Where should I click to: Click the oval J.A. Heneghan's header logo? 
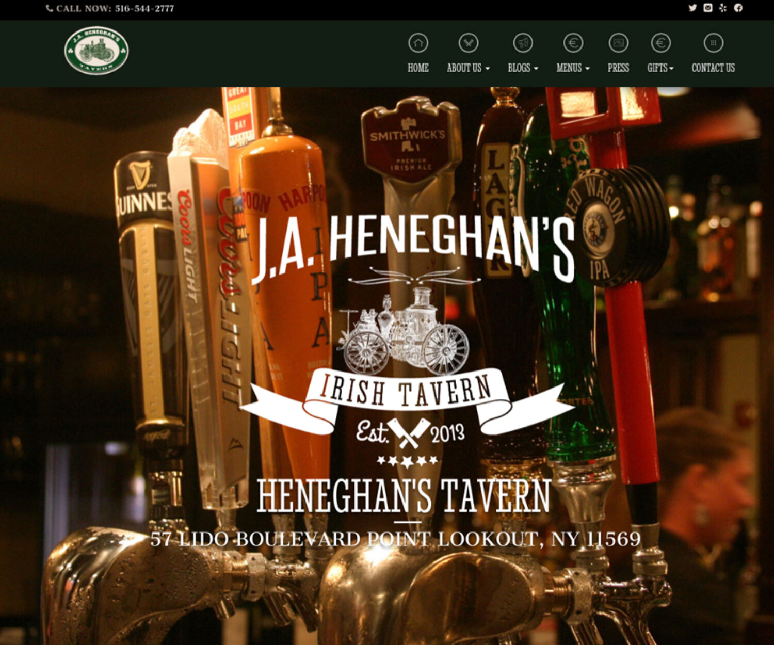point(96,51)
